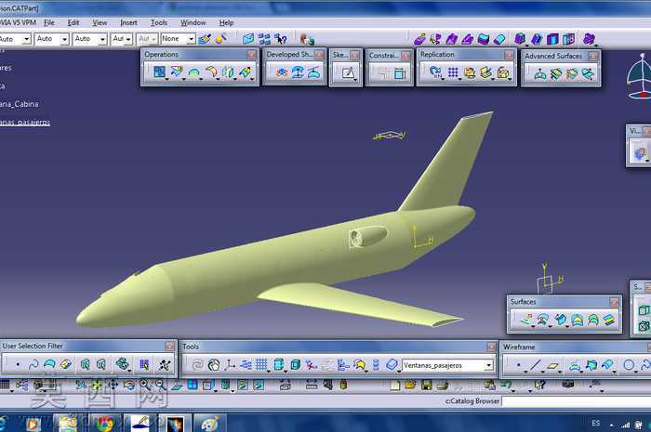
Task: Close the Replication toolbar
Action: pyautogui.click(x=509, y=55)
